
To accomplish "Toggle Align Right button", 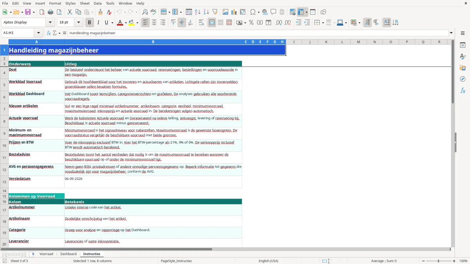I will coord(163,23).
